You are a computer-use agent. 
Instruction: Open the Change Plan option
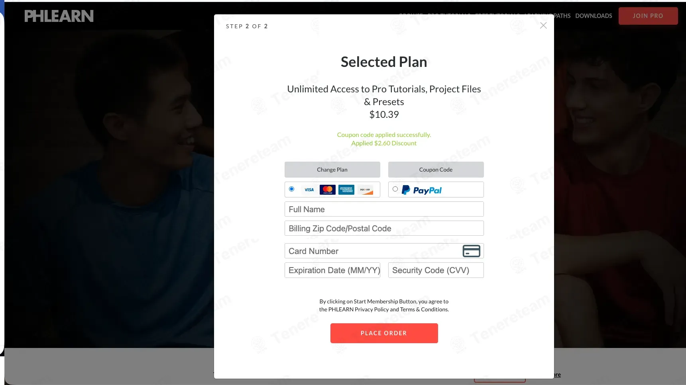pyautogui.click(x=332, y=170)
